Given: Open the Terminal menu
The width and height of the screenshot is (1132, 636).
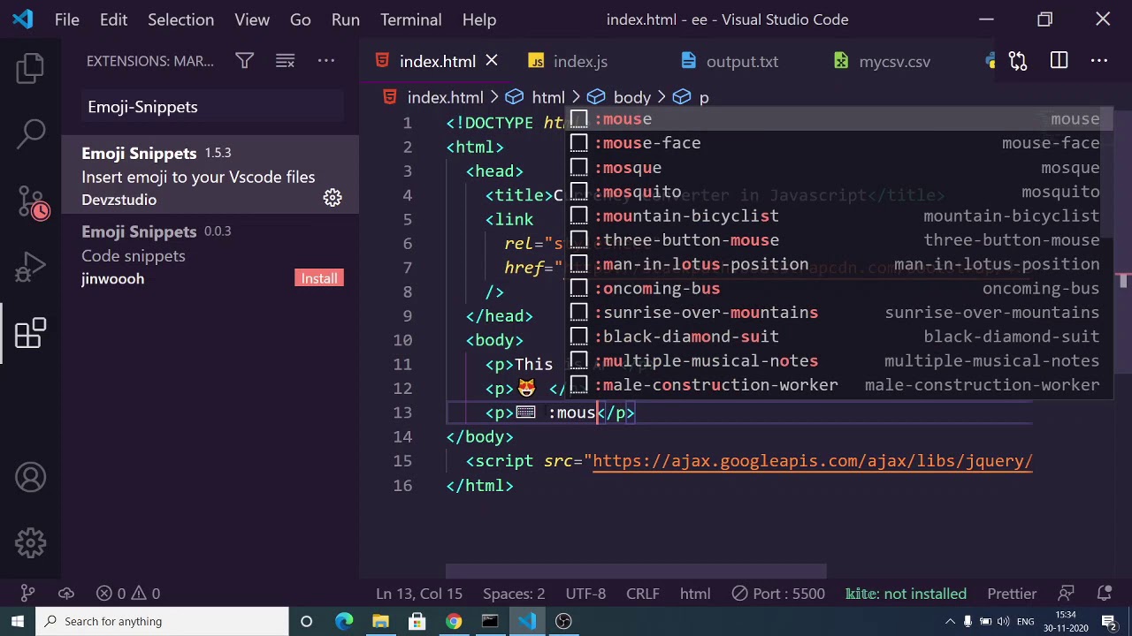Looking at the screenshot, I should (x=410, y=19).
